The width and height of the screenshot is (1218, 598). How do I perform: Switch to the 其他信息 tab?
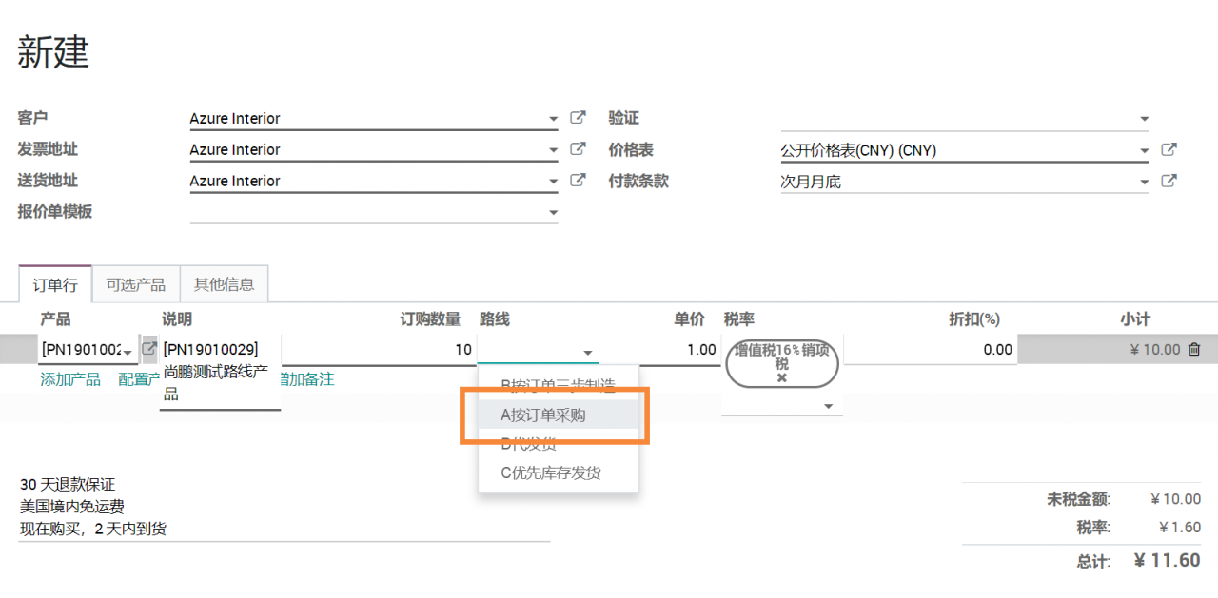pos(224,284)
